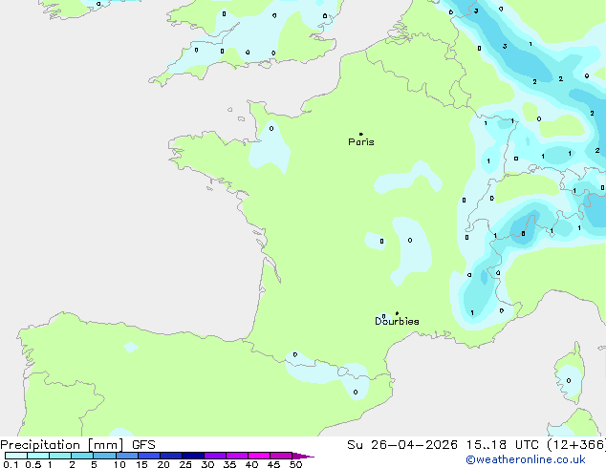
Task: Open the weatheronline.co.uk copyright link
Action: 526,459
